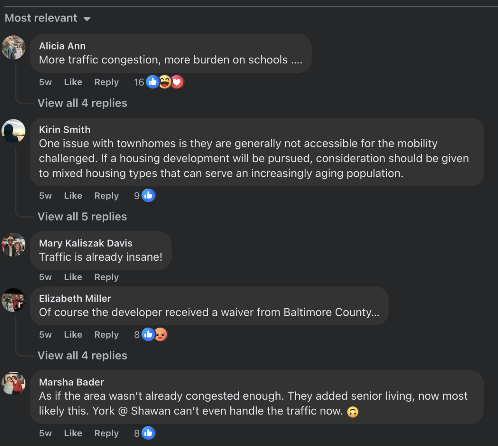
Task: Open Kirin Smith's profile by clicking their name
Action: [x=64, y=129]
